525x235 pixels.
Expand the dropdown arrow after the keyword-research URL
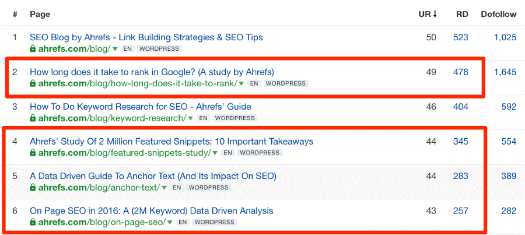pos(190,118)
